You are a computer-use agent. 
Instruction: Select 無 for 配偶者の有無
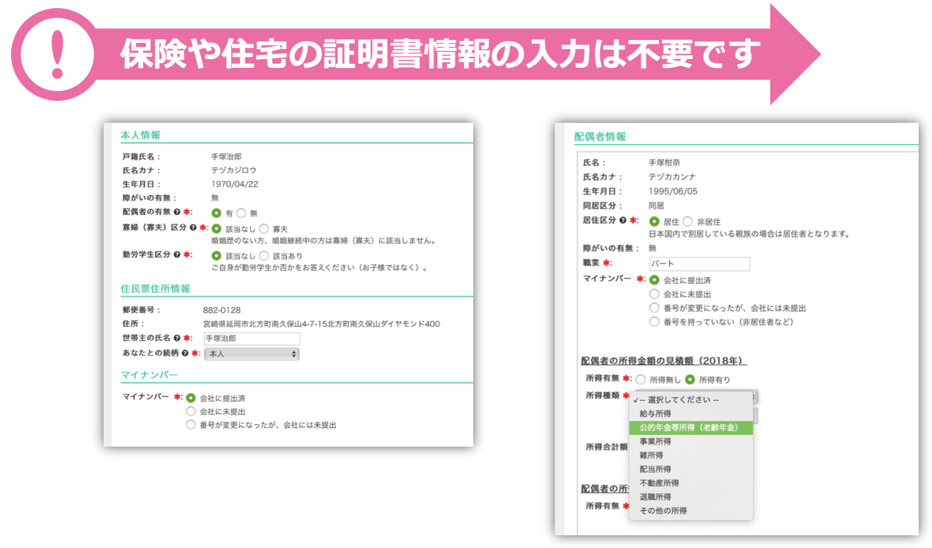(241, 213)
